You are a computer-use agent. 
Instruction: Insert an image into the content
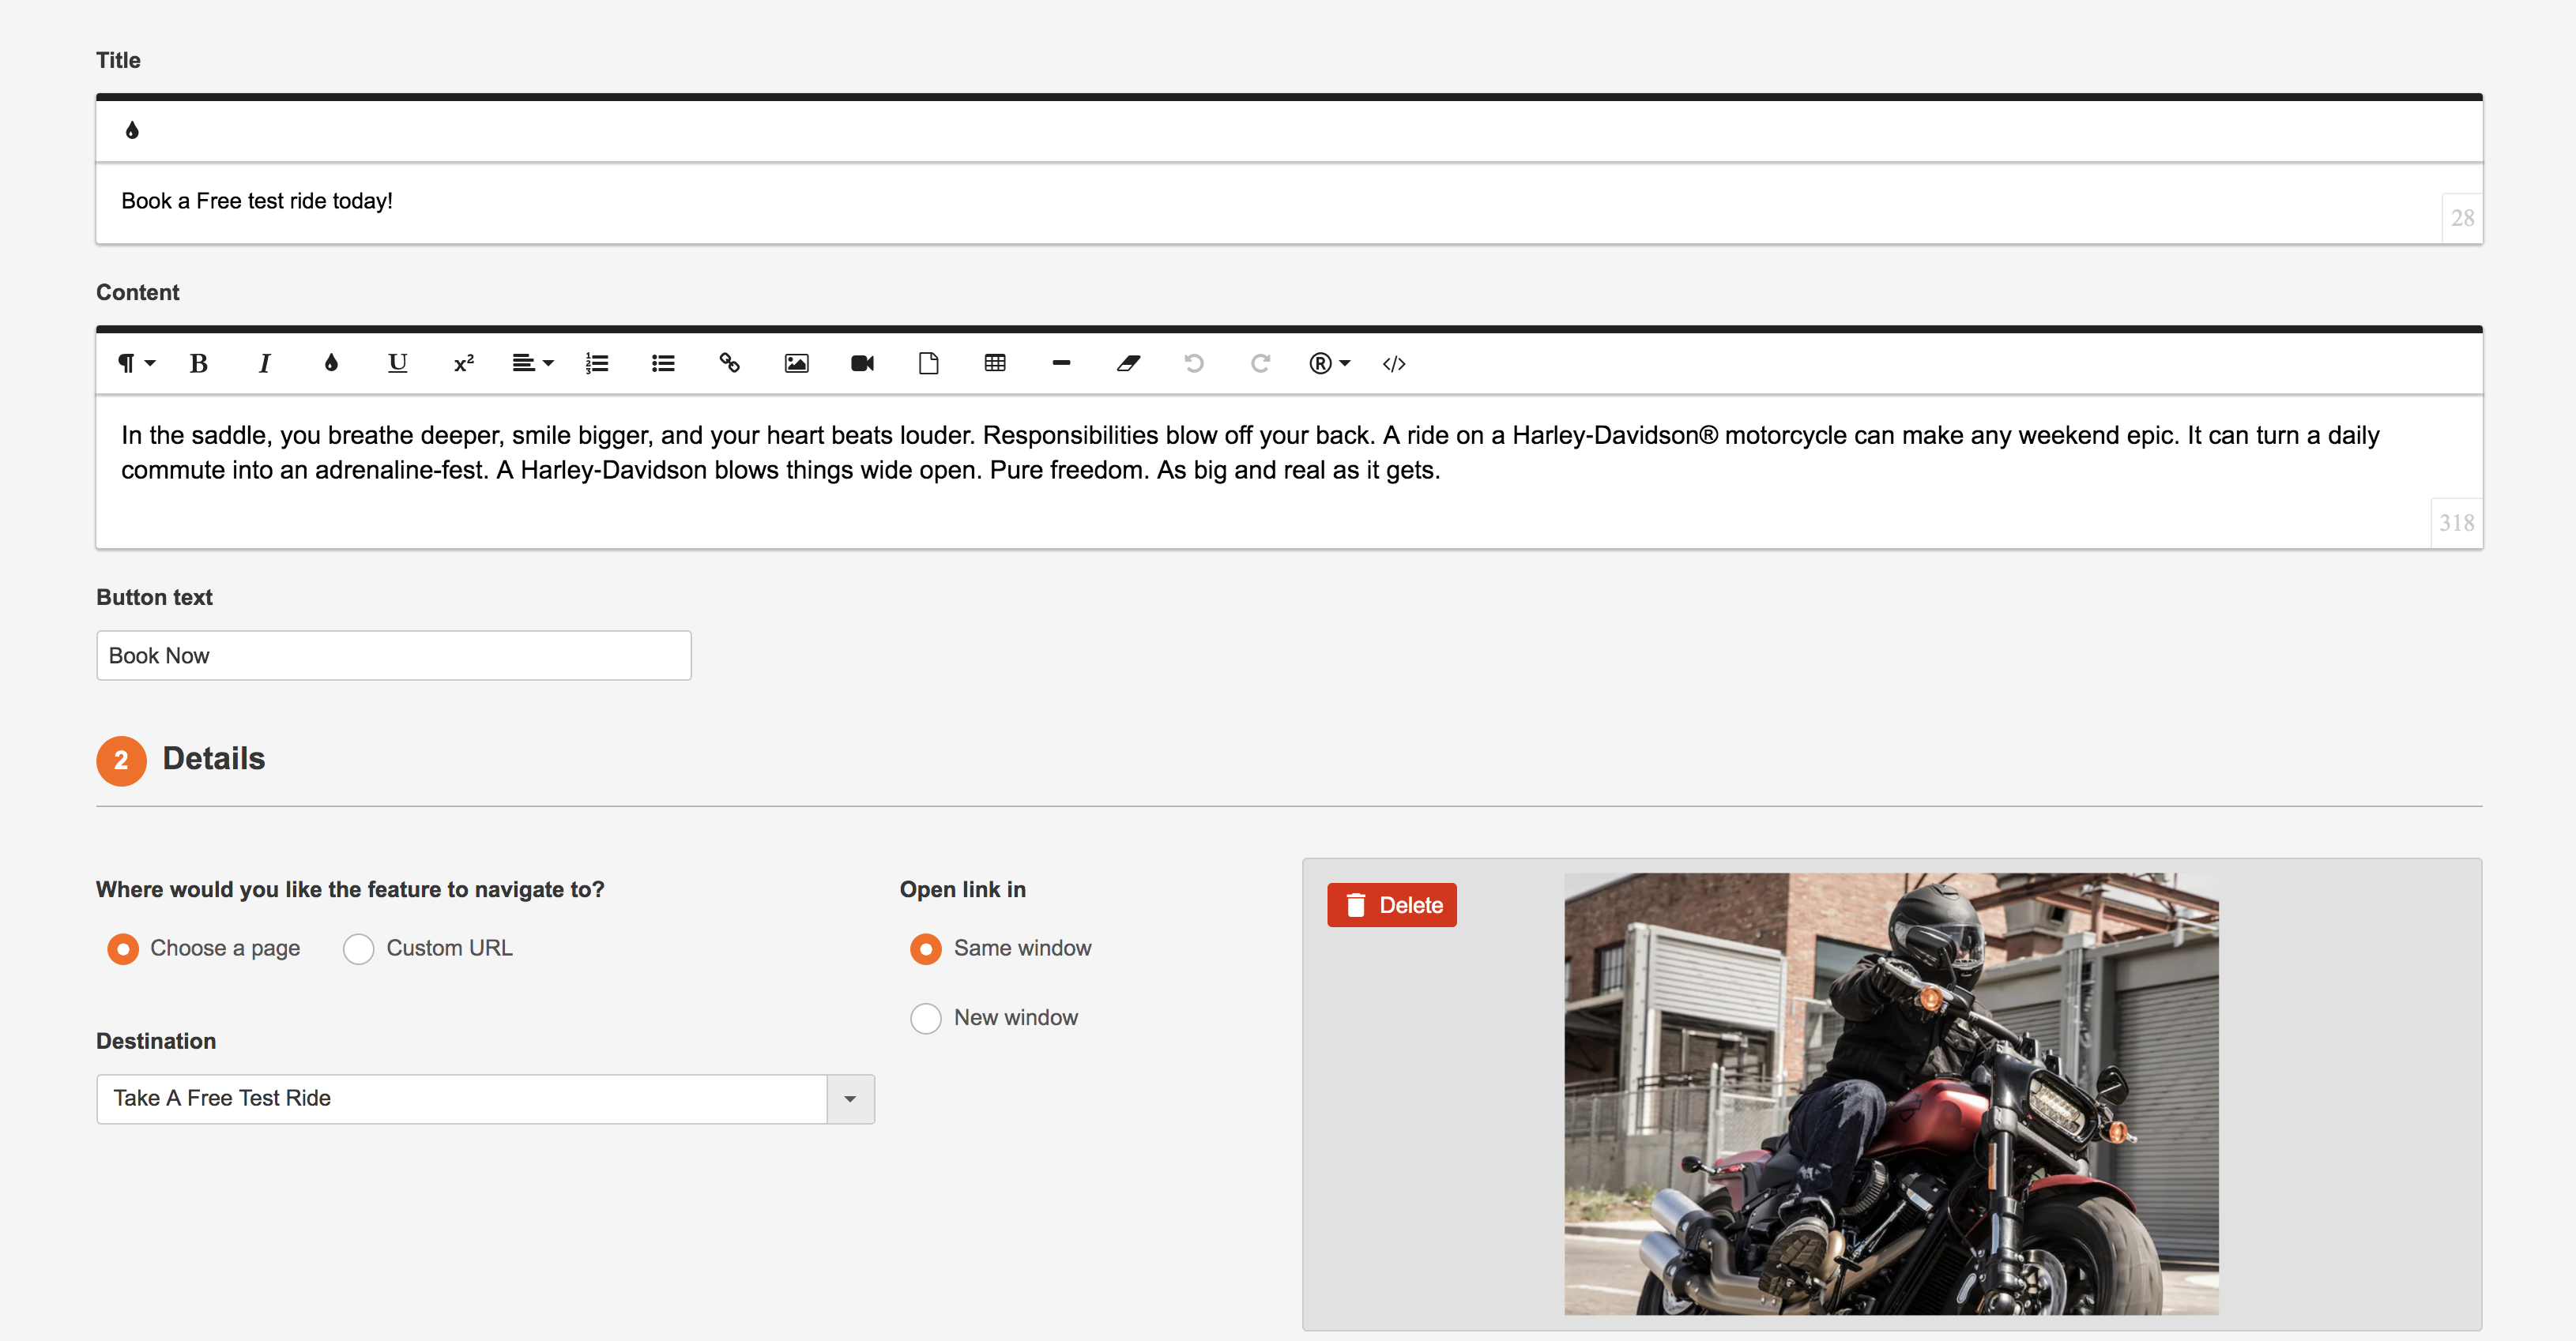tap(796, 362)
